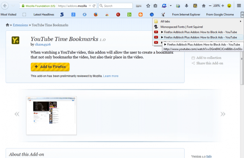Click the bird silhouette bookmark icon
The height and width of the screenshot is (158, 244).
pyautogui.click(x=163, y=15)
